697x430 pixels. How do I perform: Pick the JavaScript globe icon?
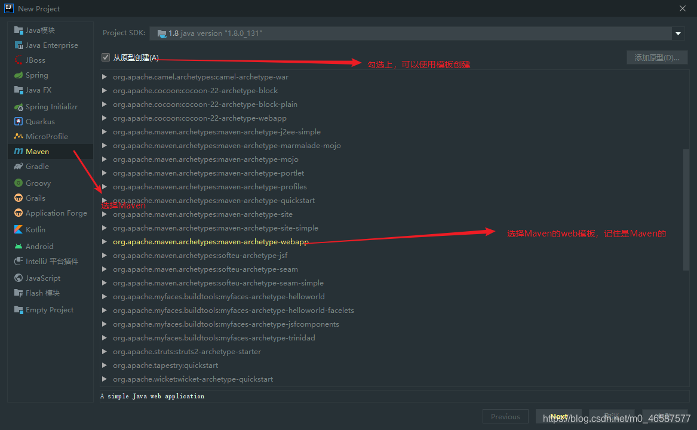[19, 278]
